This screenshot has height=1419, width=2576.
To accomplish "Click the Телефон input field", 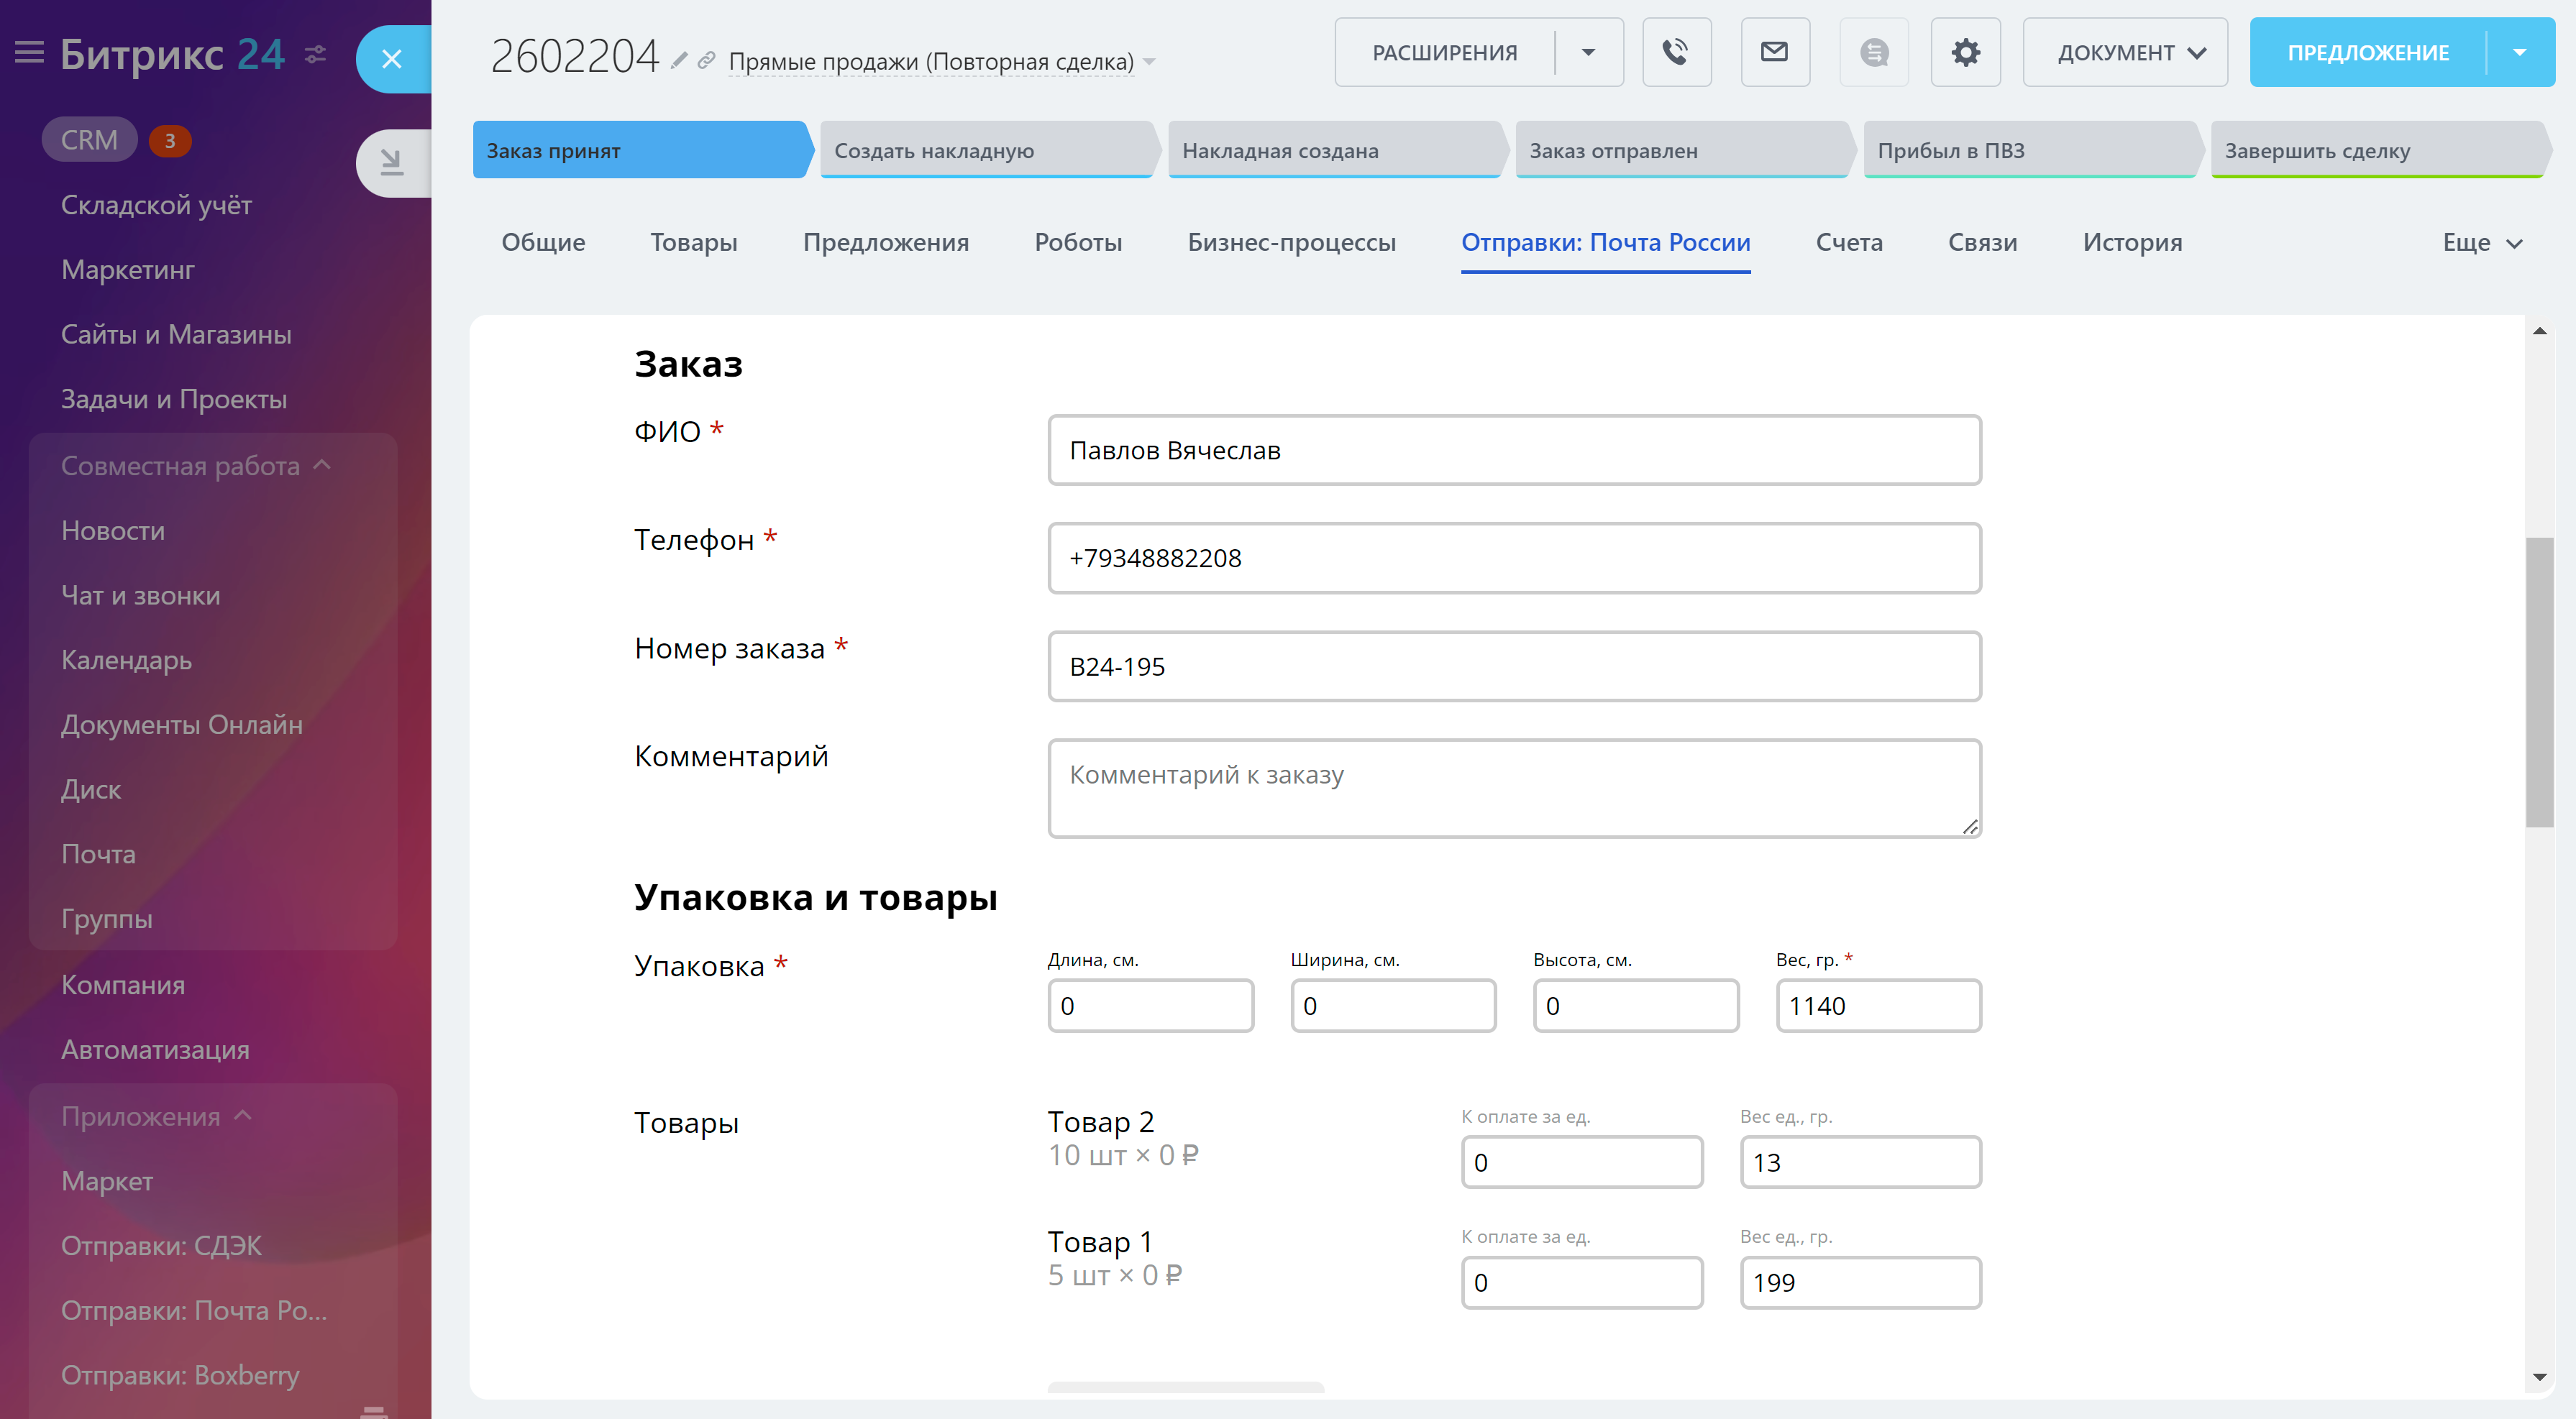I will click(1514, 559).
